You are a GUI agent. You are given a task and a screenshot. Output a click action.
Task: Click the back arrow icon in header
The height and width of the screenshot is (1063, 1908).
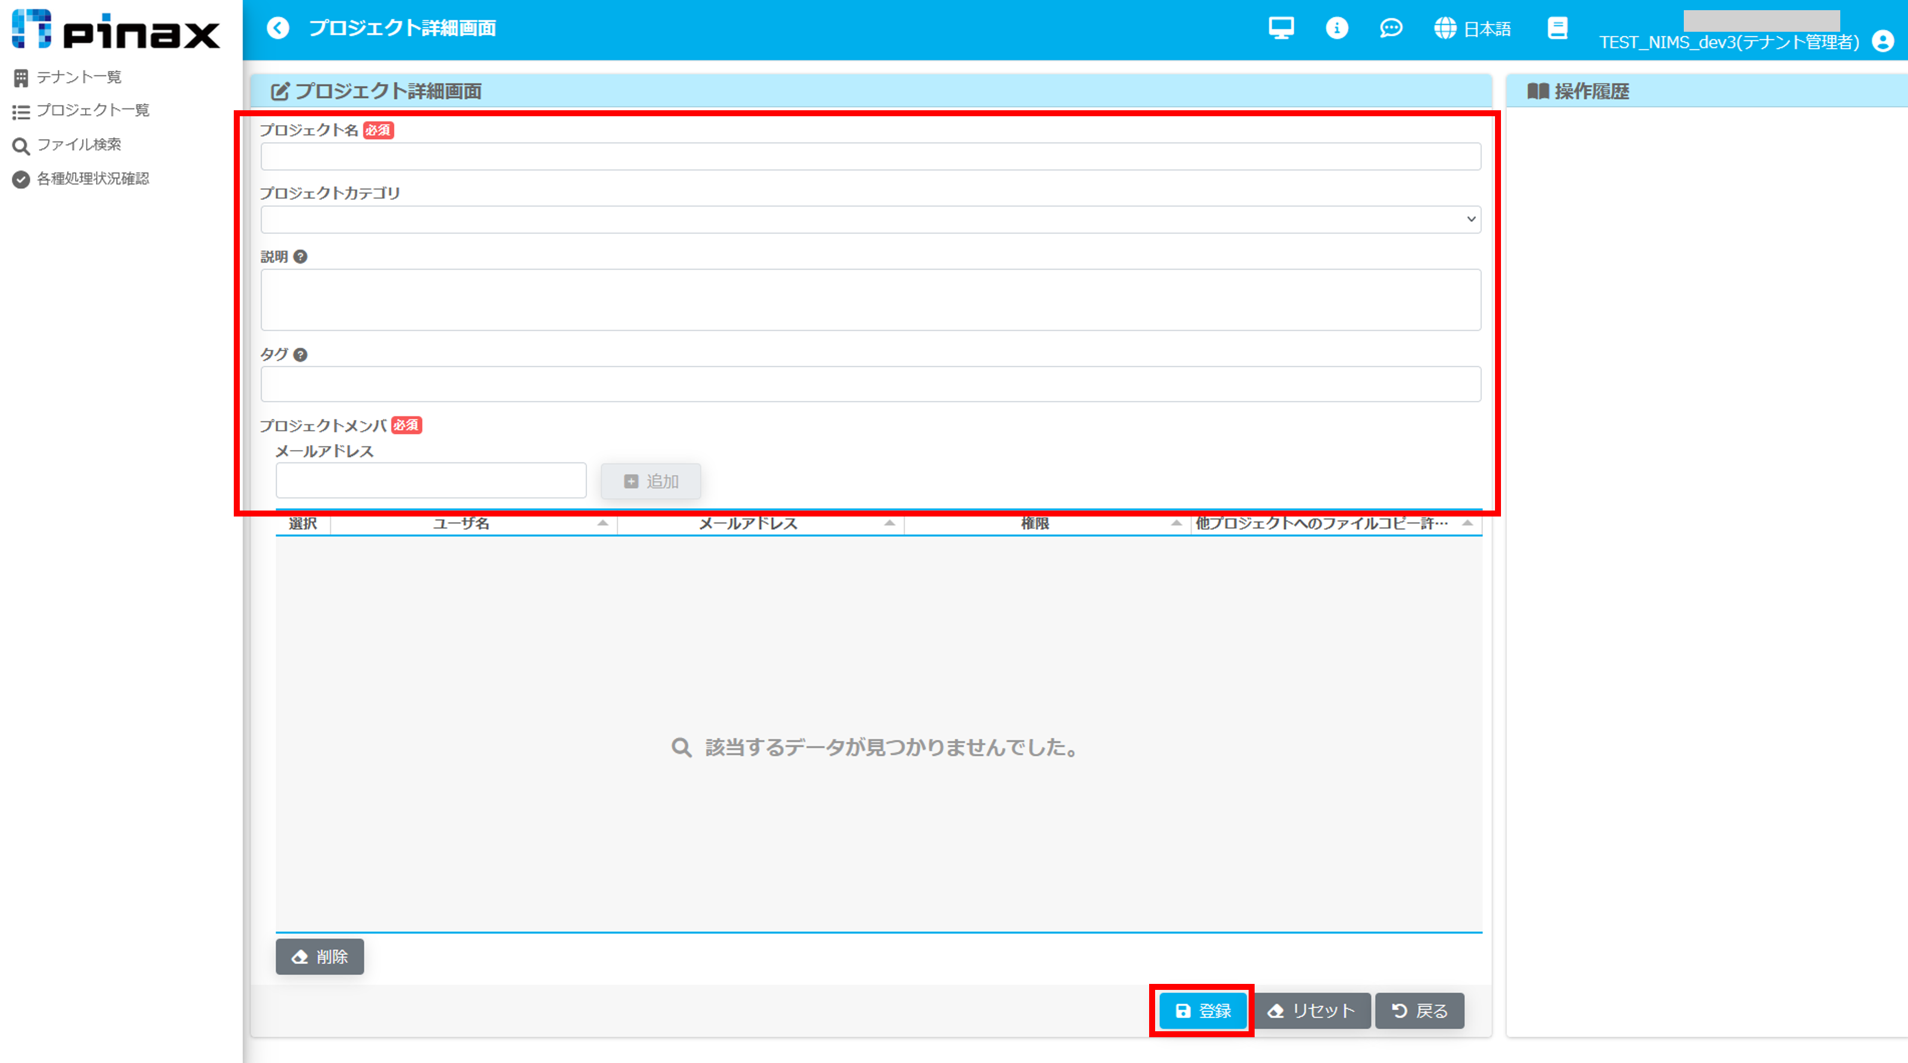(x=278, y=28)
